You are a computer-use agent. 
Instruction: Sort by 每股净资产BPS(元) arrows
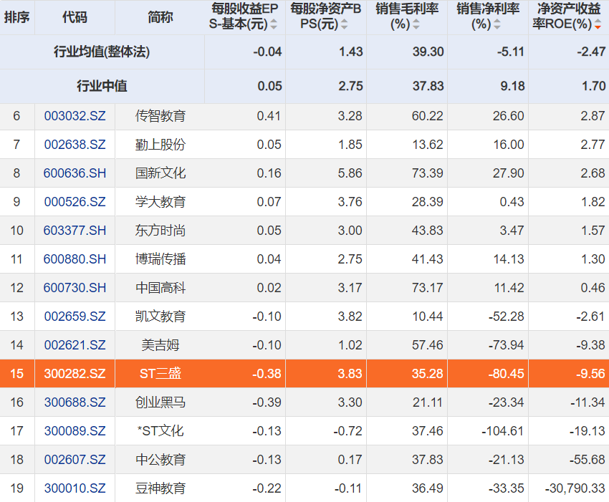(x=344, y=24)
